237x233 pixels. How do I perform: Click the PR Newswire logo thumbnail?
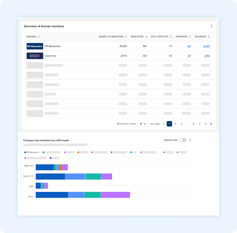[35, 46]
